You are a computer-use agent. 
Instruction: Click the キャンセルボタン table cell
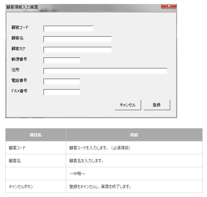(x=21, y=187)
